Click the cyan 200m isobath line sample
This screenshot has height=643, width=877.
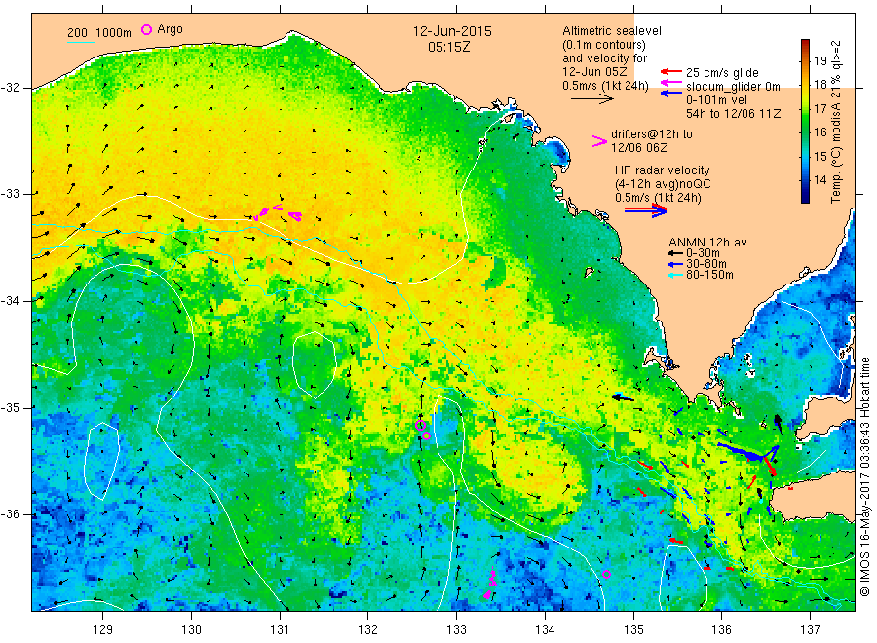[81, 41]
